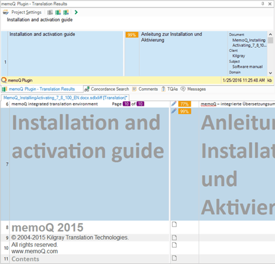Viewport: 275px width, 264px height.
Task: Click the green arrow next-result icon
Action: click(76, 12)
